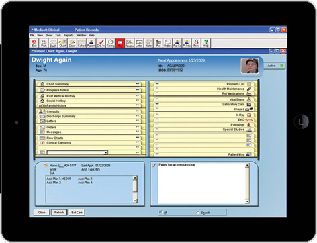
Task: Toggle the green Active status indicator
Action: (281, 66)
